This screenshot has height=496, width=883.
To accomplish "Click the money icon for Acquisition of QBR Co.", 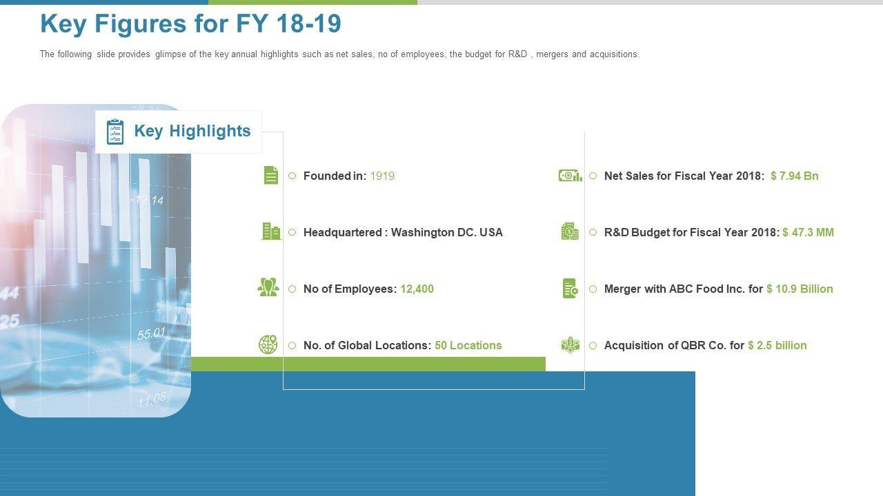I will (570, 345).
